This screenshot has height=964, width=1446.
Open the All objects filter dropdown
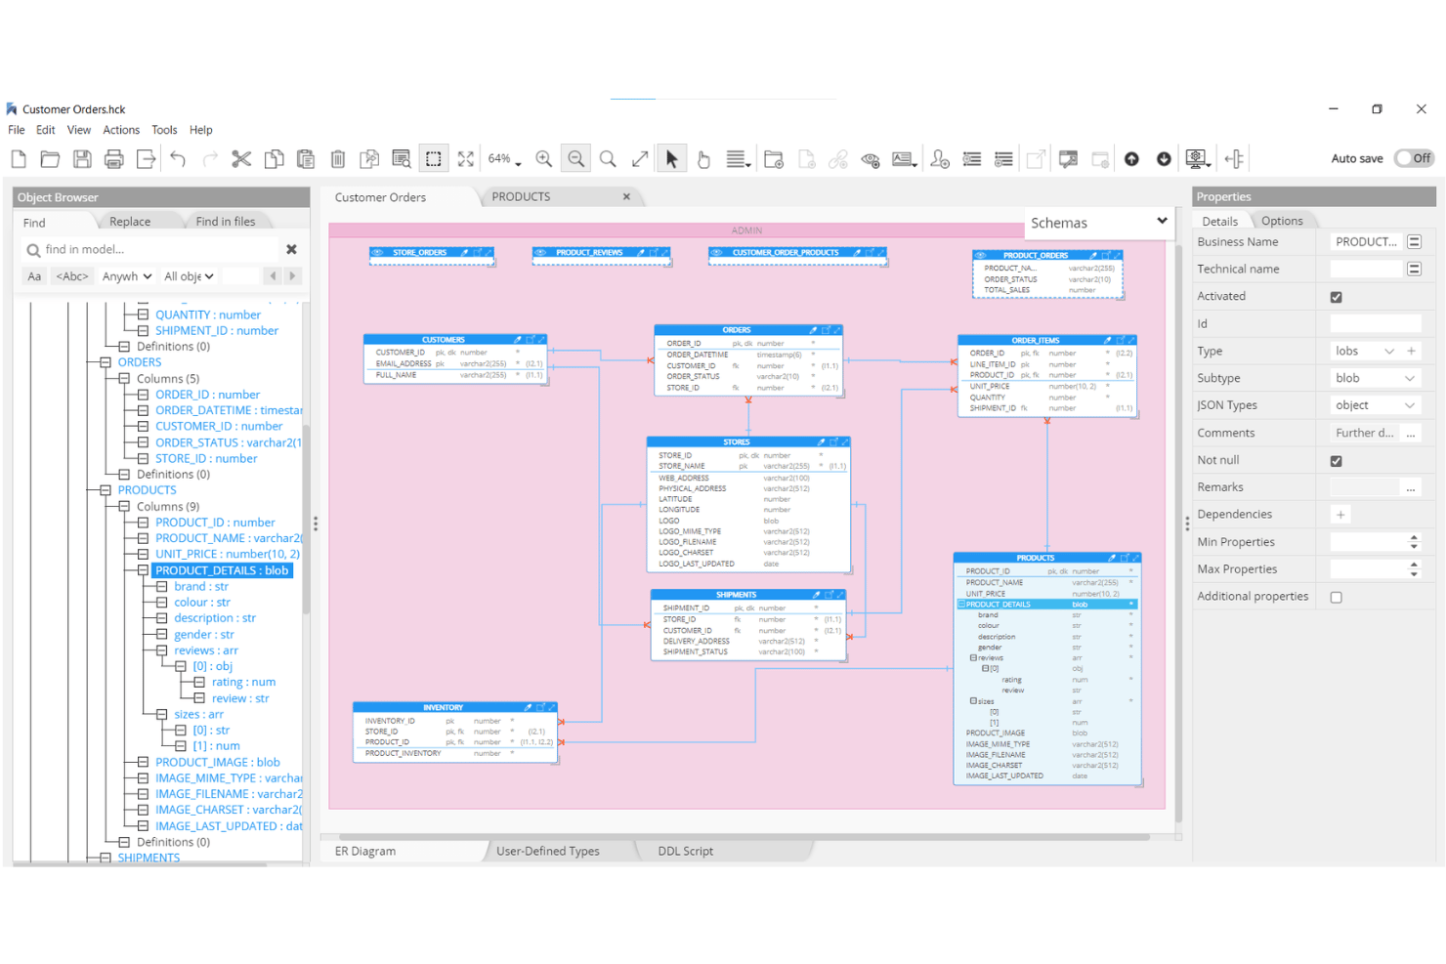click(189, 276)
